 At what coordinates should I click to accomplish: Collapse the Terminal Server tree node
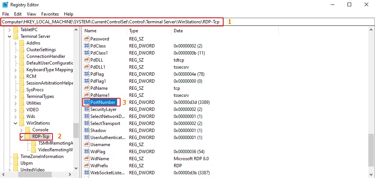(x=10, y=36)
